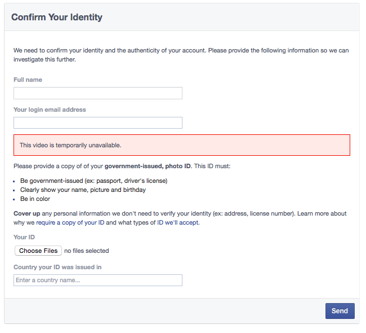Click the bold 'government-issued, photo ID' text
The image size is (366, 333).
(148, 166)
